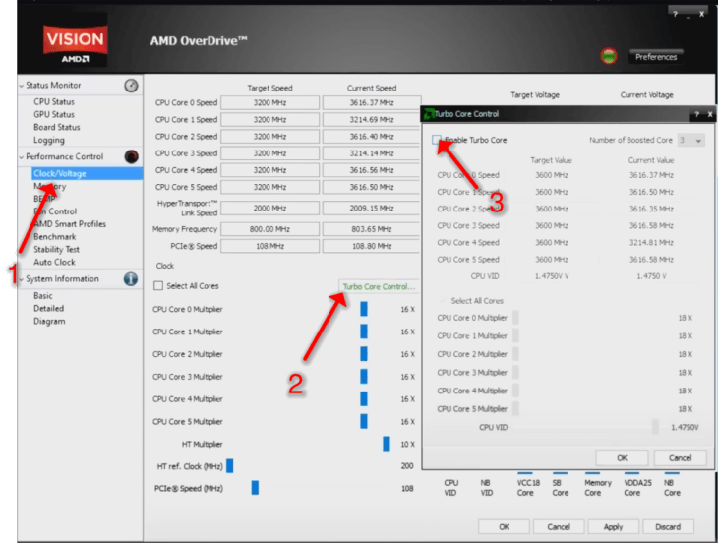718x543 pixels.
Task: Click PCIe Speed (MHz) slider handle
Action: [x=255, y=488]
